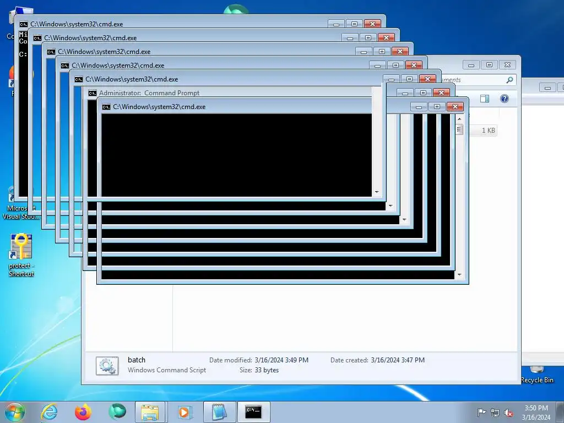Viewport: 564px width, 423px height.
Task: Switch to Notepad on the taskbar
Action: 219,412
